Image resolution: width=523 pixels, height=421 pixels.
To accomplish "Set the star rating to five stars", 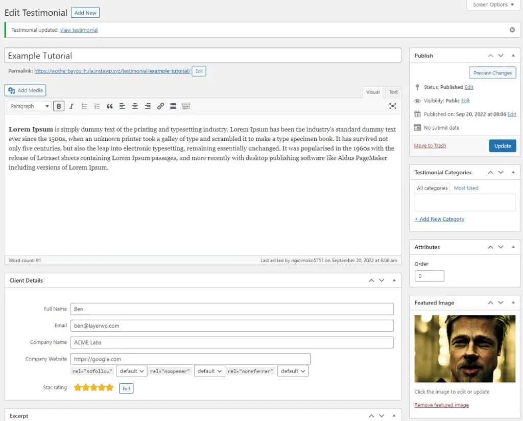I will point(109,388).
